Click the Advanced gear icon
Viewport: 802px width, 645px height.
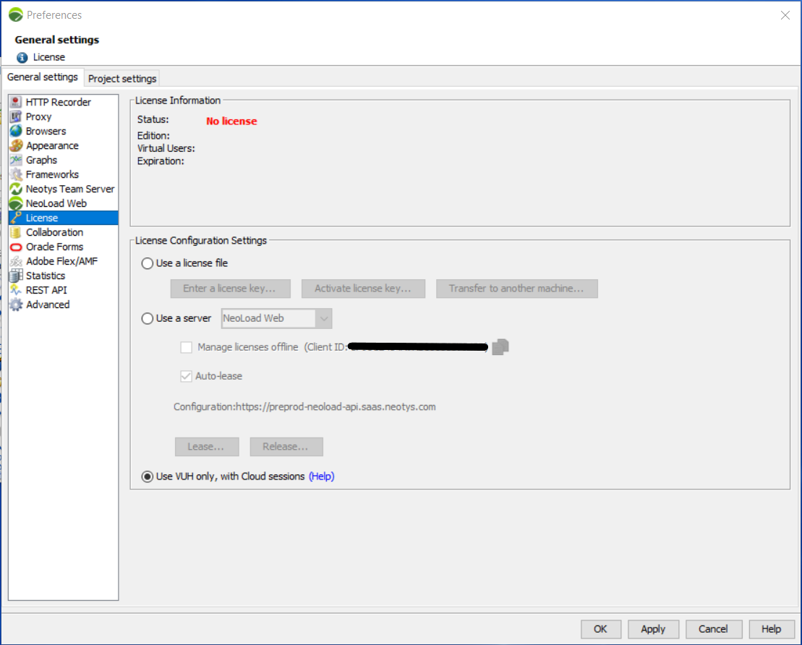coord(16,304)
